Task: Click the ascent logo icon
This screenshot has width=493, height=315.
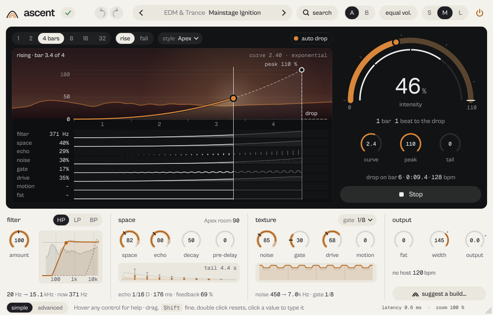Action: click(12, 13)
